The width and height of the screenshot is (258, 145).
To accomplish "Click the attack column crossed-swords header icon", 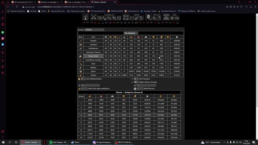I will coord(106,37).
